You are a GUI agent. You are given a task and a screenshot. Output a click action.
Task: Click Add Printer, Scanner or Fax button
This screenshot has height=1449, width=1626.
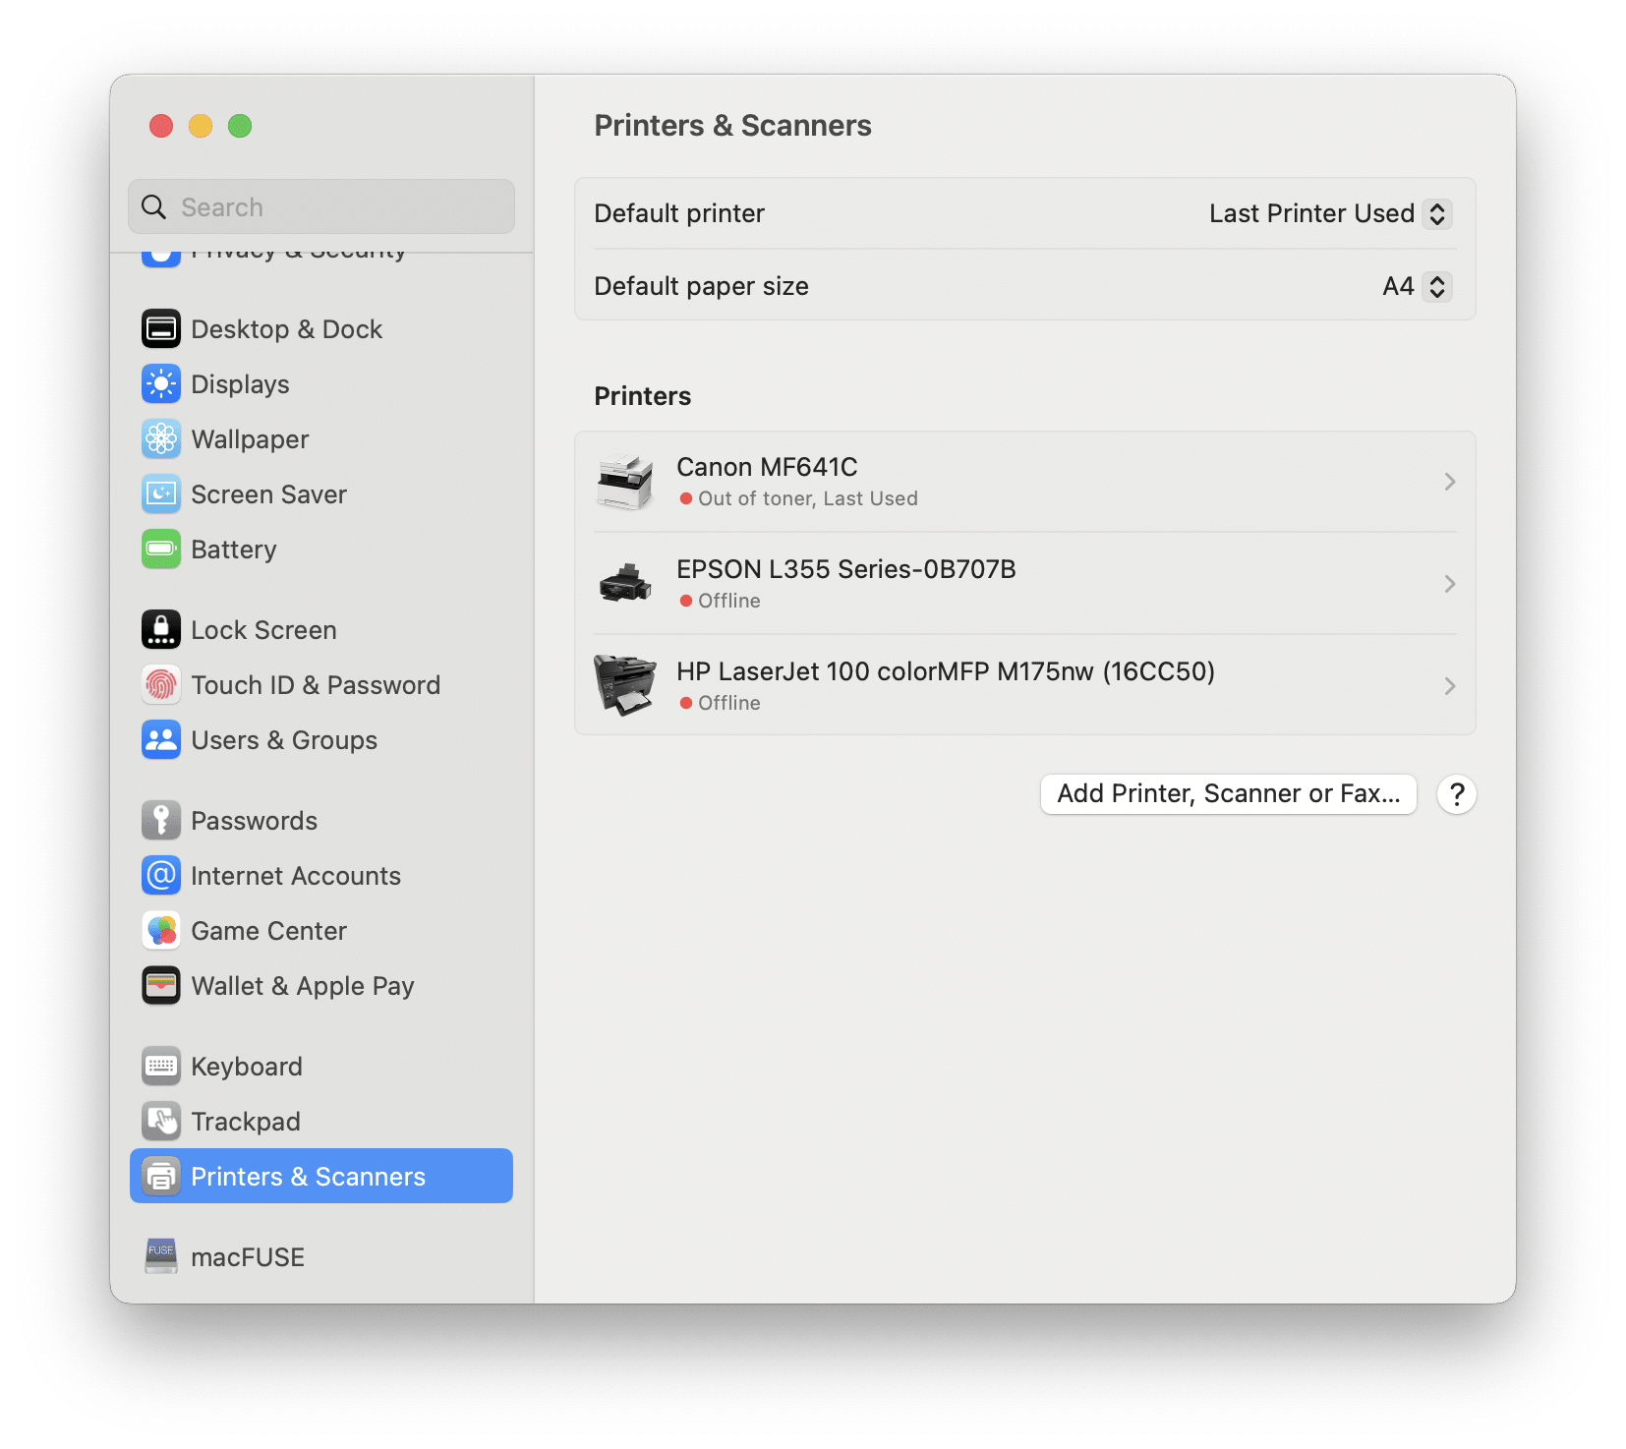[x=1227, y=793]
